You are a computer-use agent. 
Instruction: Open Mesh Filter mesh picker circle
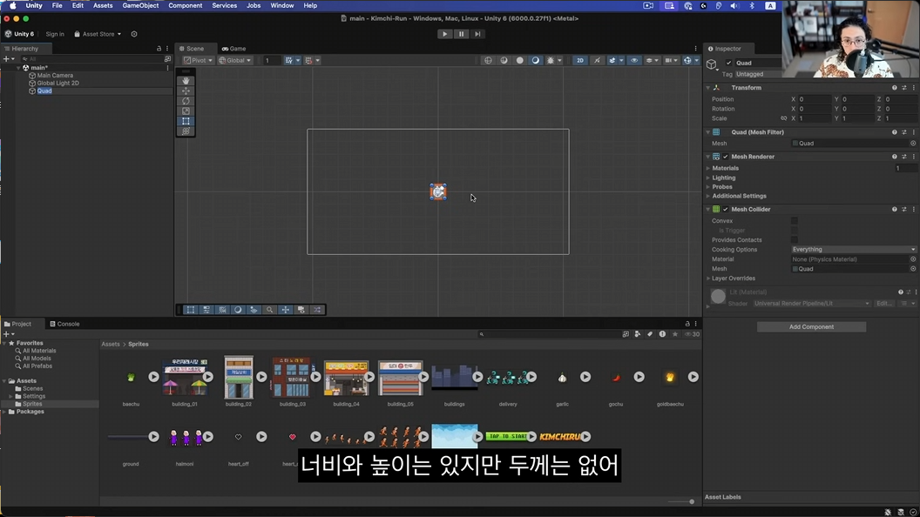point(913,144)
